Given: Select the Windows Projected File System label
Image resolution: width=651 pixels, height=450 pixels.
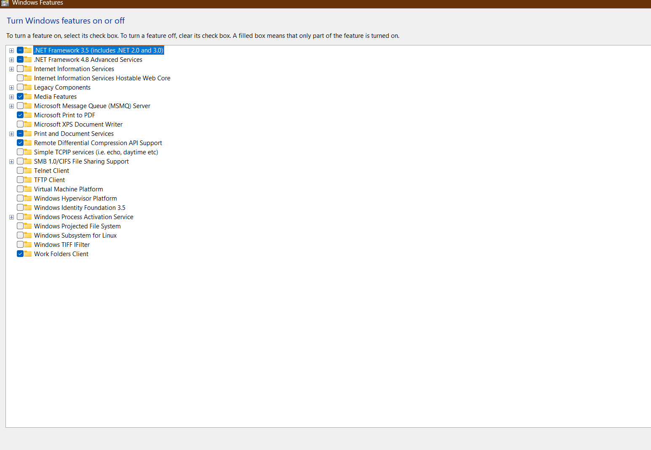Looking at the screenshot, I should click(77, 226).
